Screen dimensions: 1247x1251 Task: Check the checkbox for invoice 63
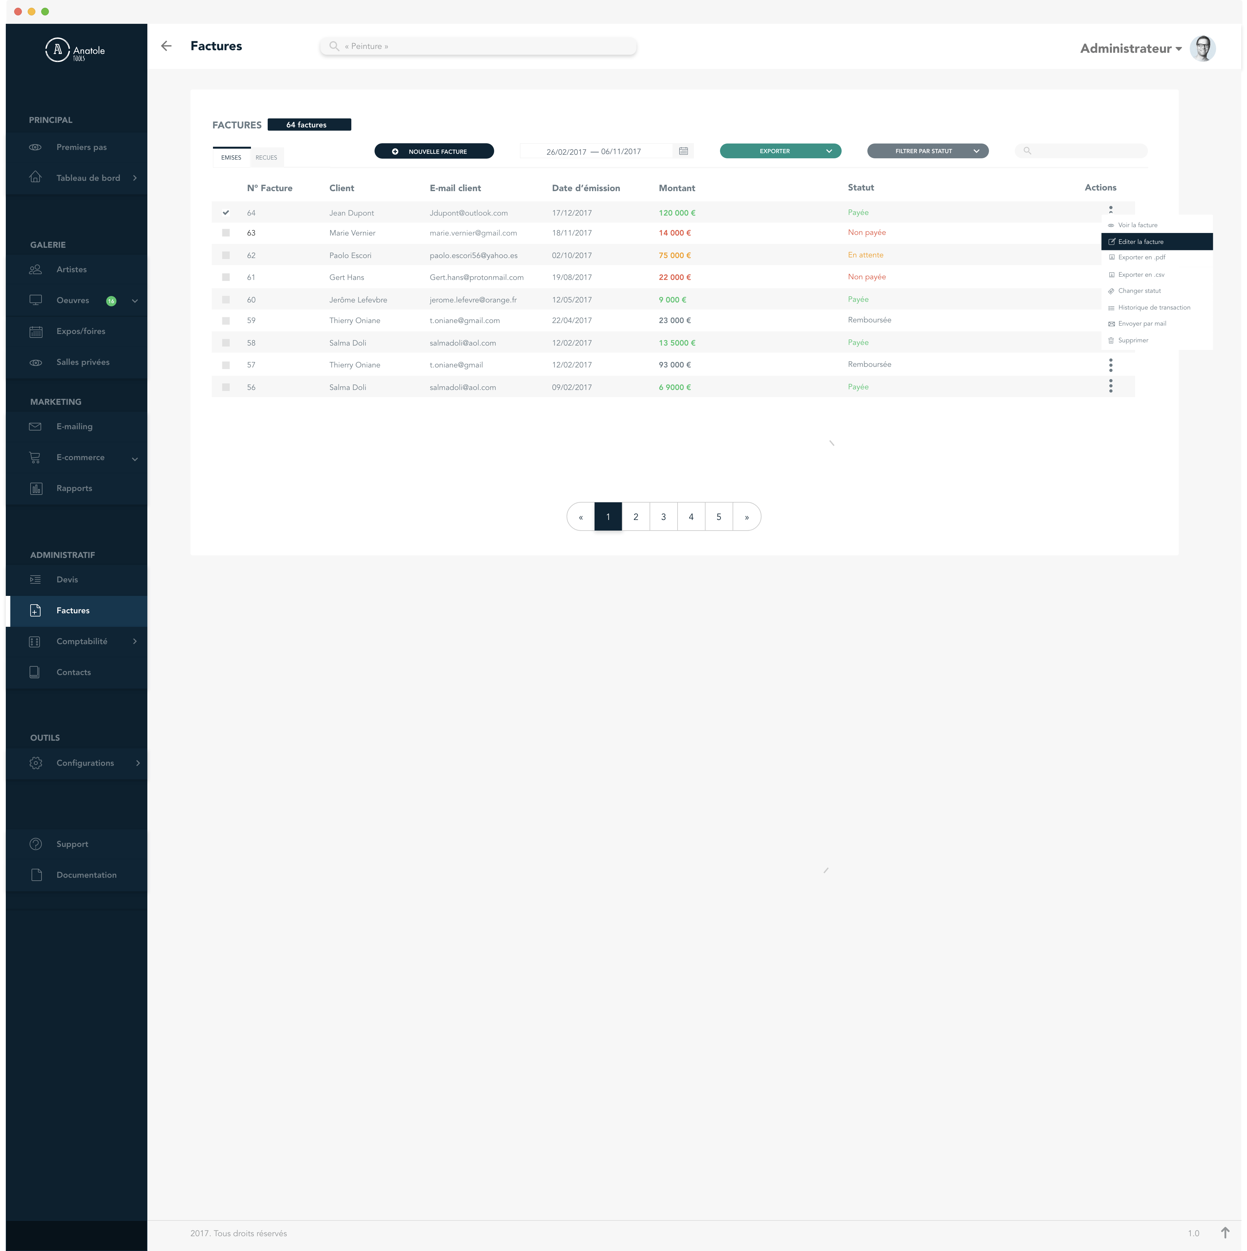click(226, 233)
